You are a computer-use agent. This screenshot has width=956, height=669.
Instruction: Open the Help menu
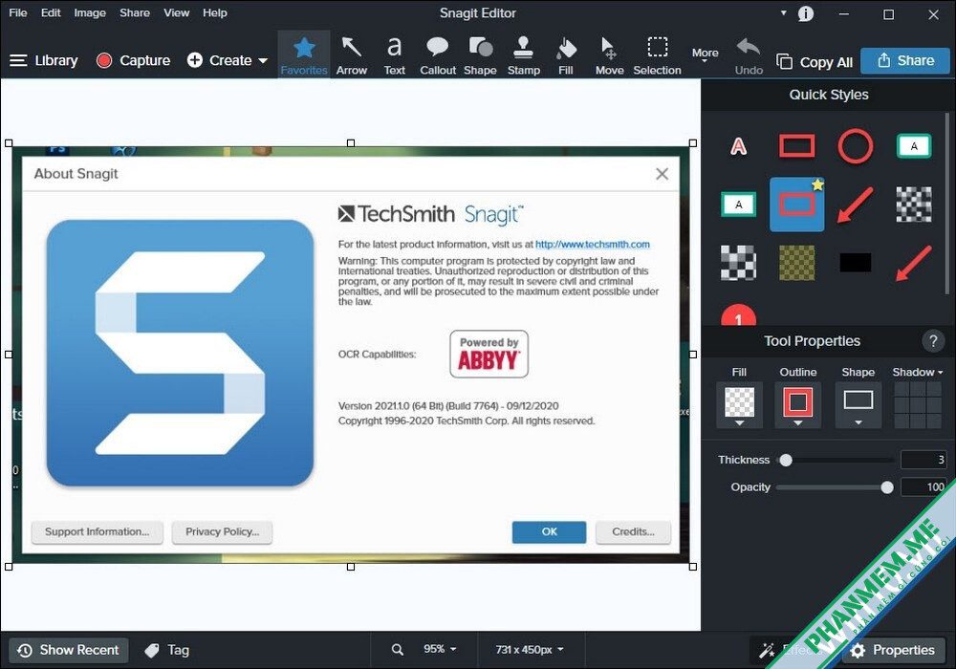pyautogui.click(x=214, y=12)
